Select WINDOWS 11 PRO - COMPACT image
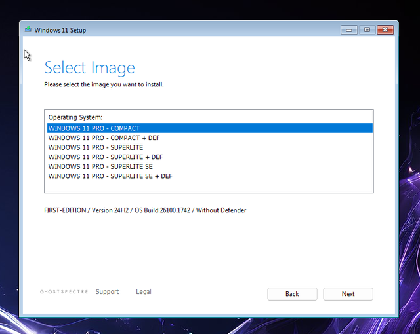Screen dimensions: 420x334 point(210,128)
